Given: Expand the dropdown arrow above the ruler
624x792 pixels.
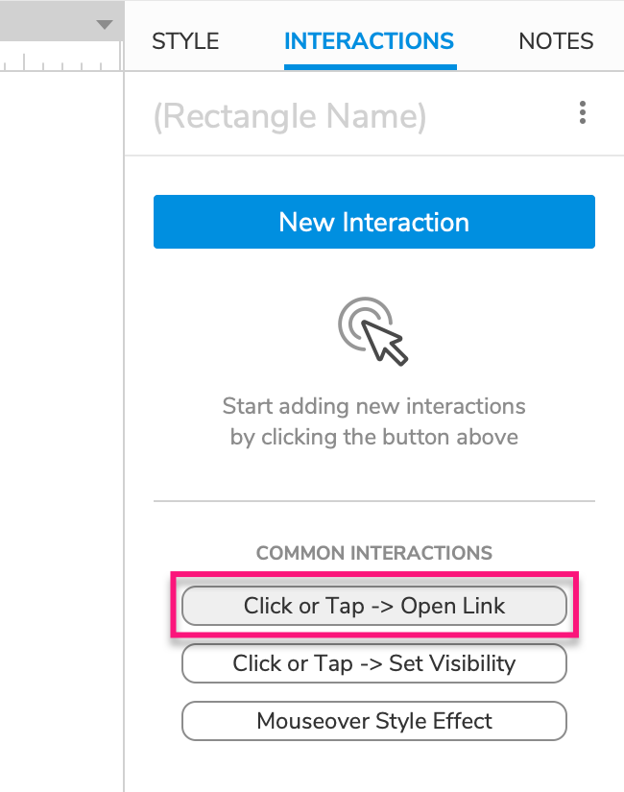Looking at the screenshot, I should pyautogui.click(x=105, y=25).
